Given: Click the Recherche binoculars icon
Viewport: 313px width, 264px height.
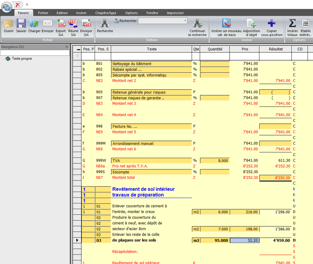Looking at the screenshot, I should [105, 23].
